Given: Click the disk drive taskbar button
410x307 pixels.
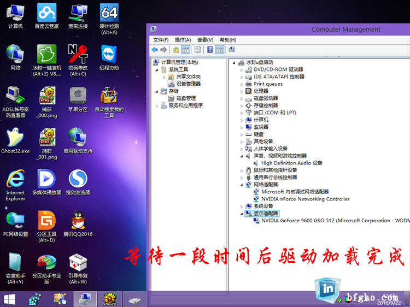Looking at the screenshot, I should tap(134, 299).
